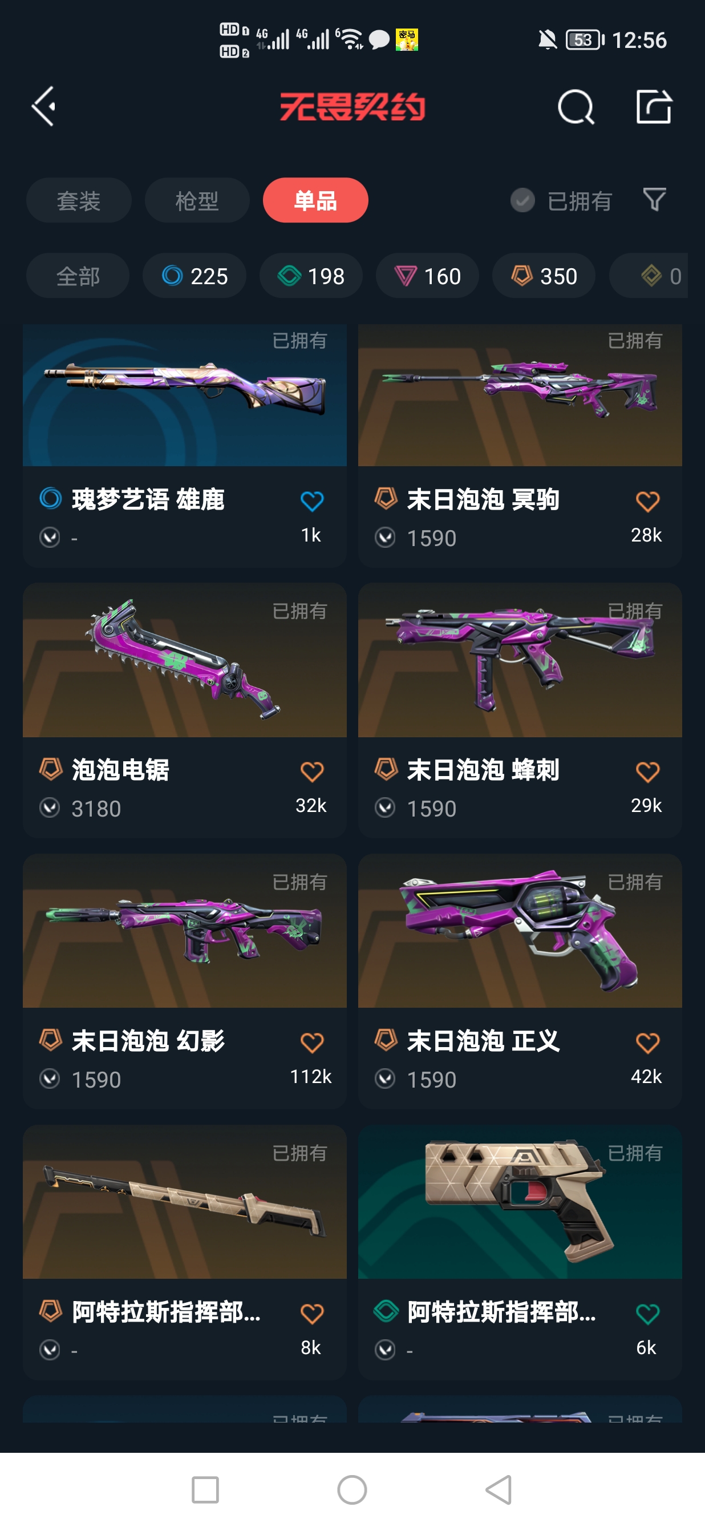This screenshot has width=705, height=1527.
Task: Switch to the 套装 tab
Action: click(x=79, y=200)
